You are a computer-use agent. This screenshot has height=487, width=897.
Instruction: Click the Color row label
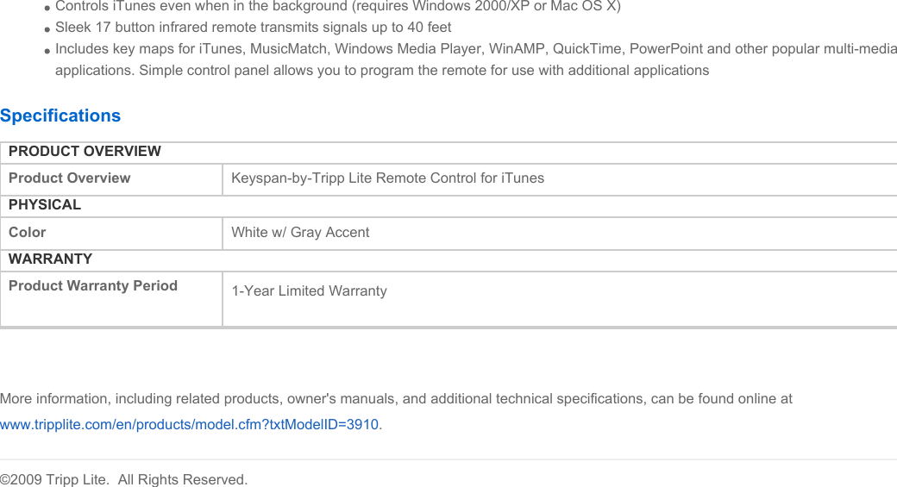click(x=27, y=232)
